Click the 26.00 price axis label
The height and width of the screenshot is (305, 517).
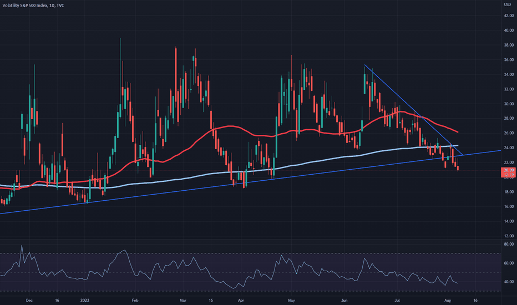tap(509, 133)
